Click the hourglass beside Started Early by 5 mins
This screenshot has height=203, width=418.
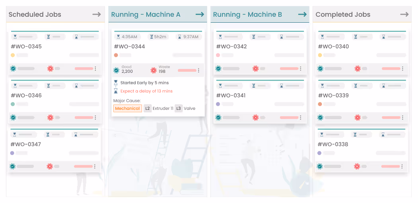(x=116, y=83)
